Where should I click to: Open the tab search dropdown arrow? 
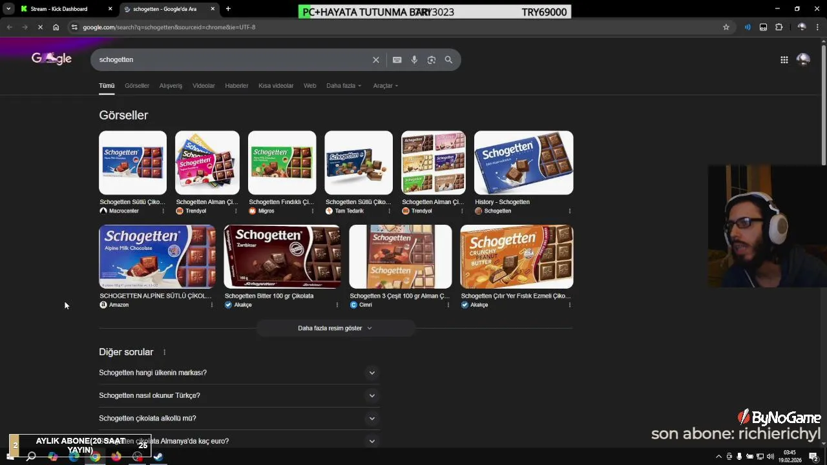pos(8,9)
